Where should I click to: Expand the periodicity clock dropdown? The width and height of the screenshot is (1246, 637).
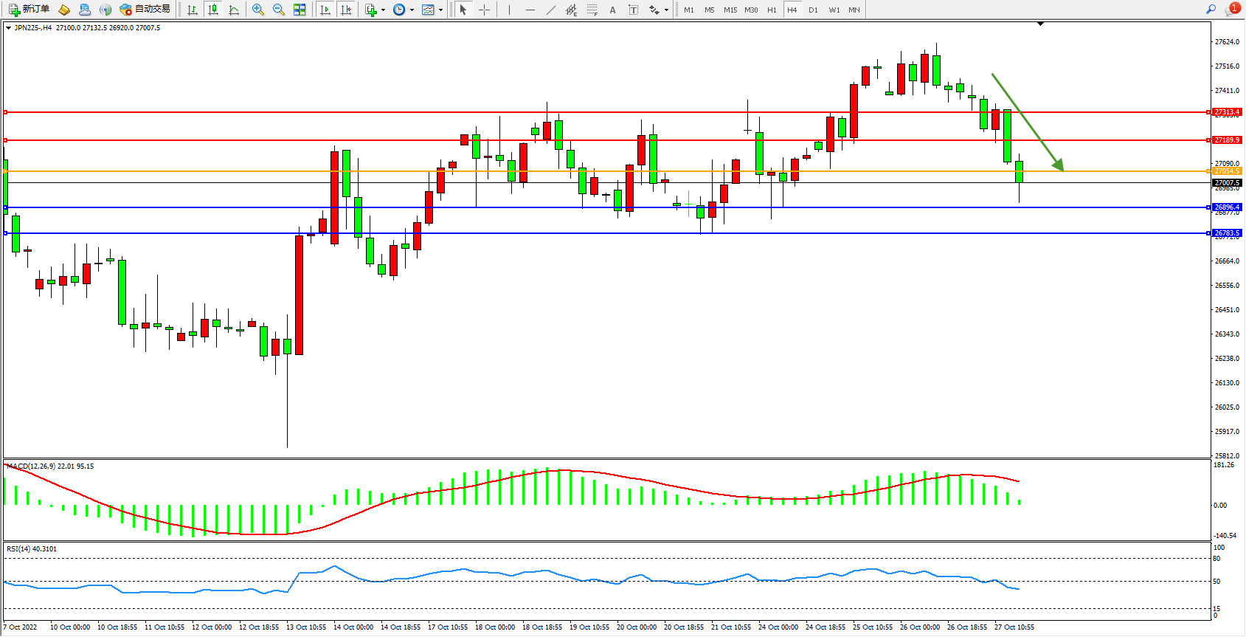pos(412,10)
